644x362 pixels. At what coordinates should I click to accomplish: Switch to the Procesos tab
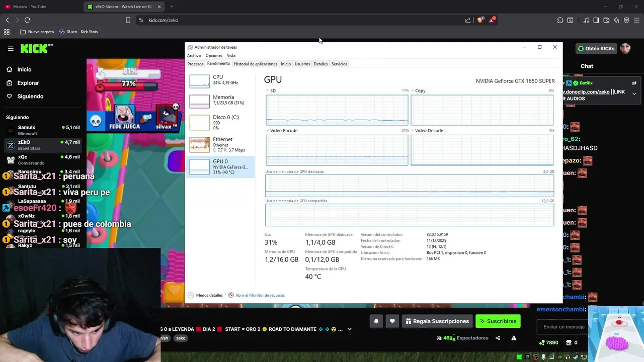[x=195, y=64]
